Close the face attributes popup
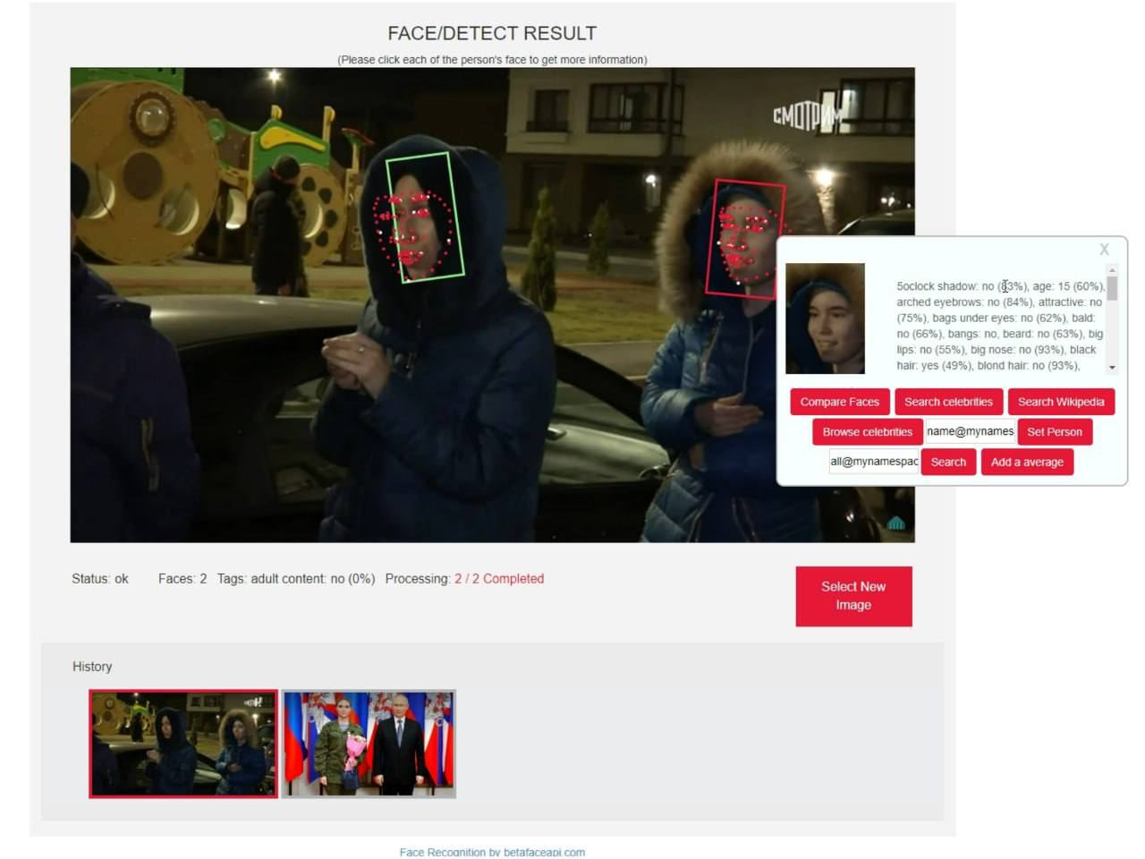Screen dimensions: 1145x859 point(1104,250)
